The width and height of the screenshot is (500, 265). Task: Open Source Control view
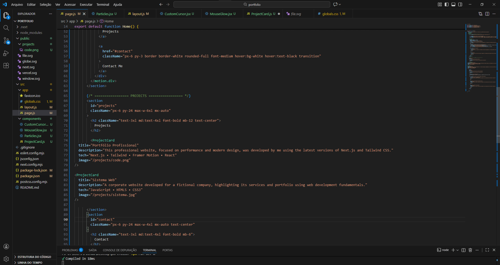[6, 40]
